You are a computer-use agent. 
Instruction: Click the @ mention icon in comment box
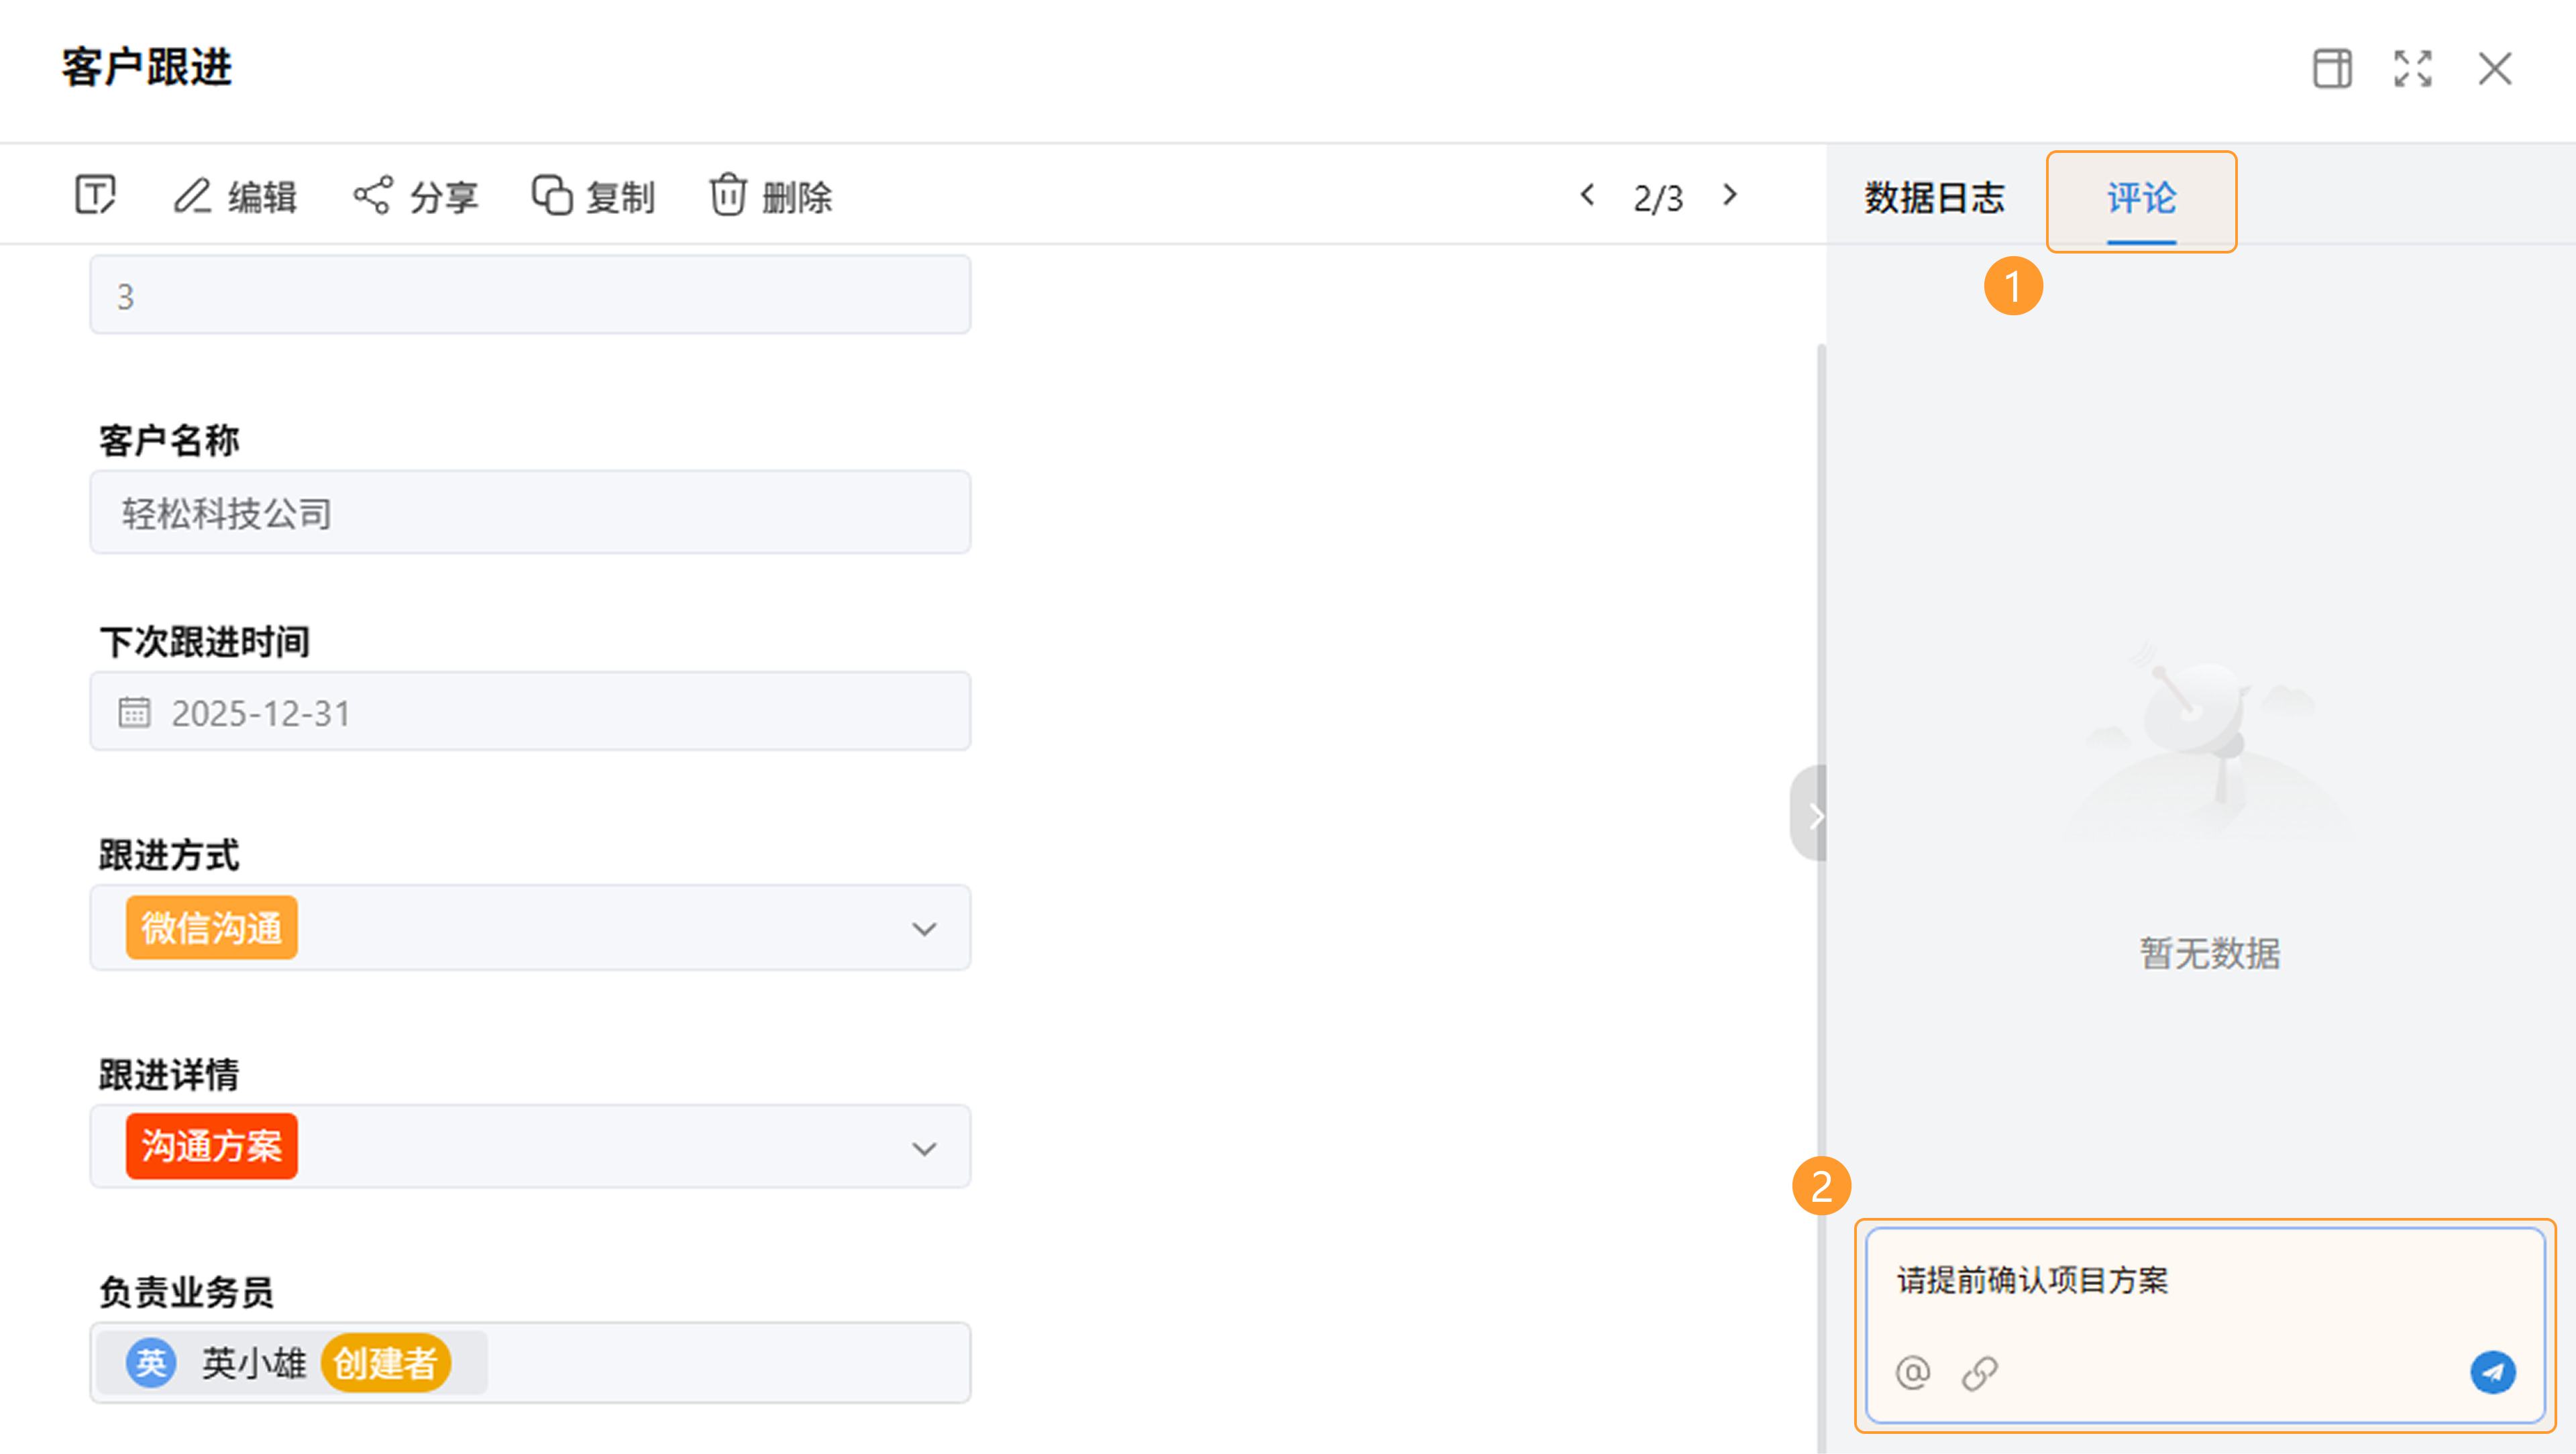1912,1372
